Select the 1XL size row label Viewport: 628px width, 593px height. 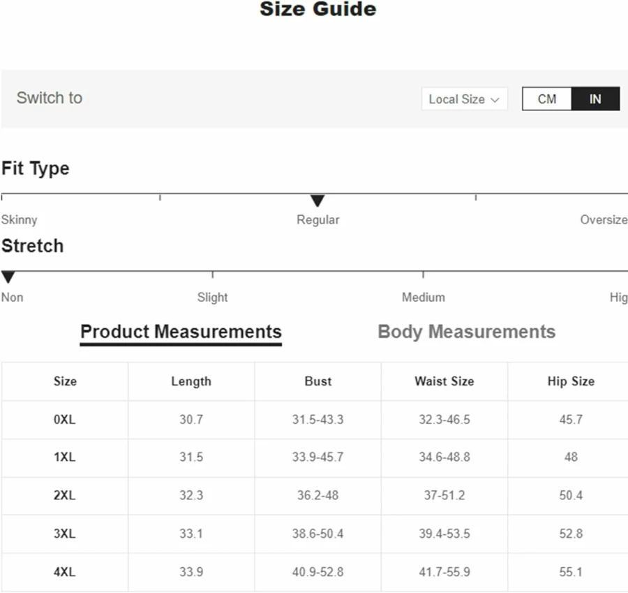64,457
